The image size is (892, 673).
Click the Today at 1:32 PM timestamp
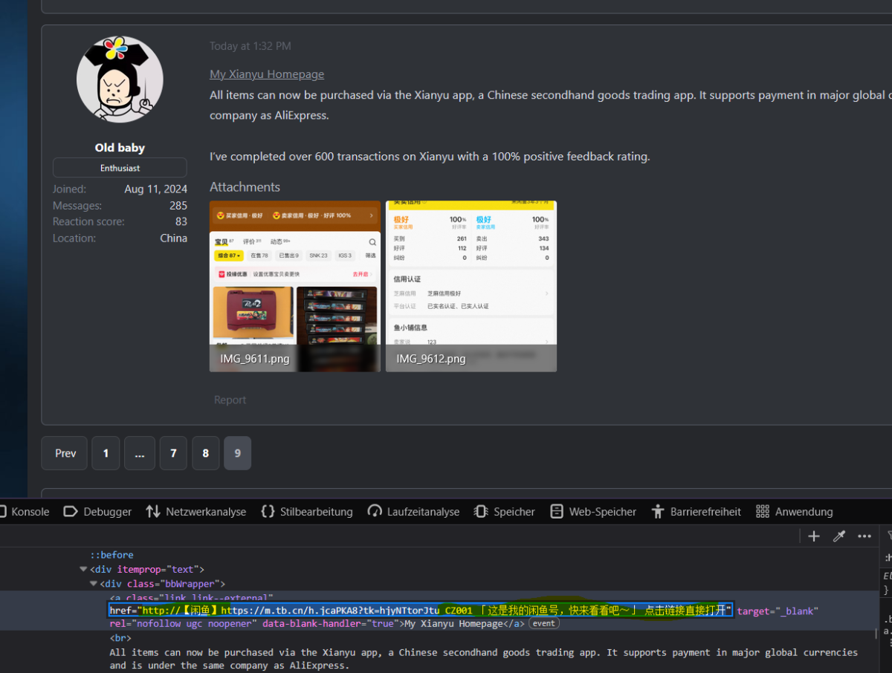(251, 46)
